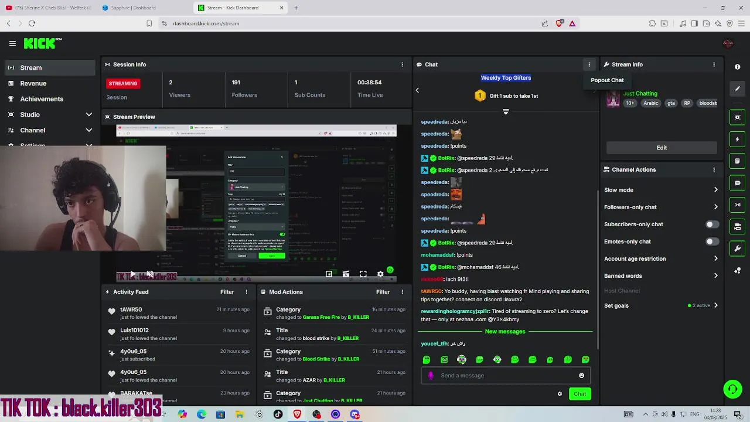The image size is (750, 422).
Task: Open Mod Actions three-dot menu
Action: coord(402,292)
